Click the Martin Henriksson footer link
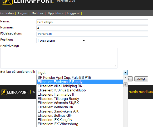The width and height of the screenshot is (153, 127). pos(141,92)
